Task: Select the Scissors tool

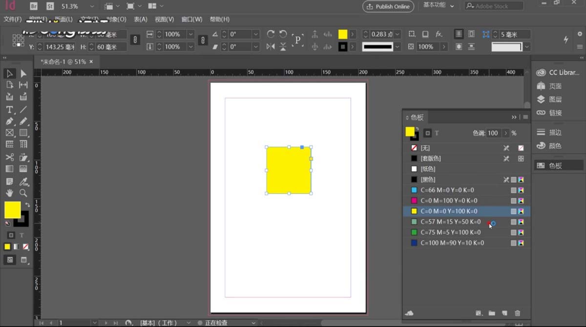Action: [x=9, y=157]
